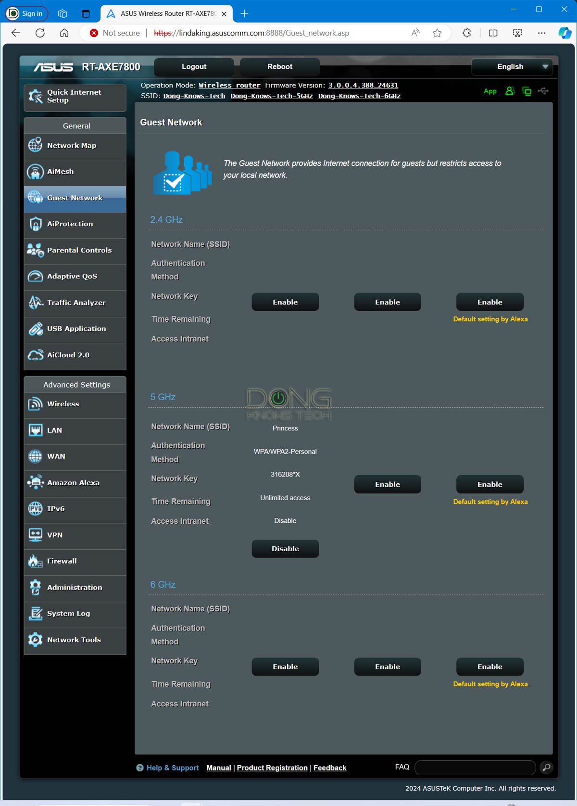This screenshot has width=577, height=806.
Task: Click the AiProtection shield icon
Action: (35, 224)
